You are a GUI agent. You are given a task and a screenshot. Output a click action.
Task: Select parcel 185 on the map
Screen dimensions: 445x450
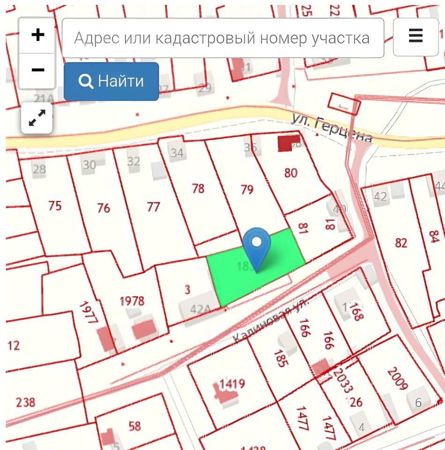click(x=281, y=359)
